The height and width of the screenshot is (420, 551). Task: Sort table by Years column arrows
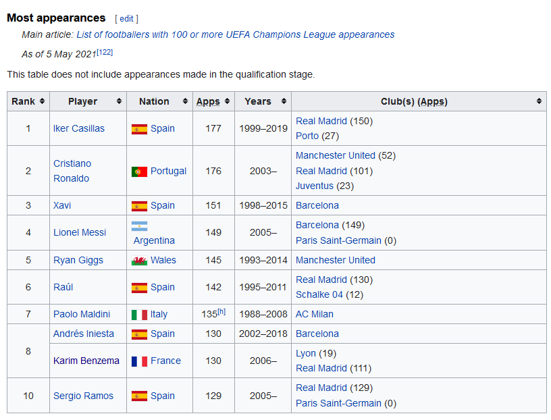coord(284,101)
